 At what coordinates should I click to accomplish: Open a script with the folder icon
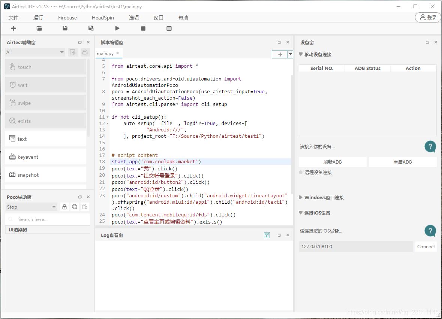39,28
